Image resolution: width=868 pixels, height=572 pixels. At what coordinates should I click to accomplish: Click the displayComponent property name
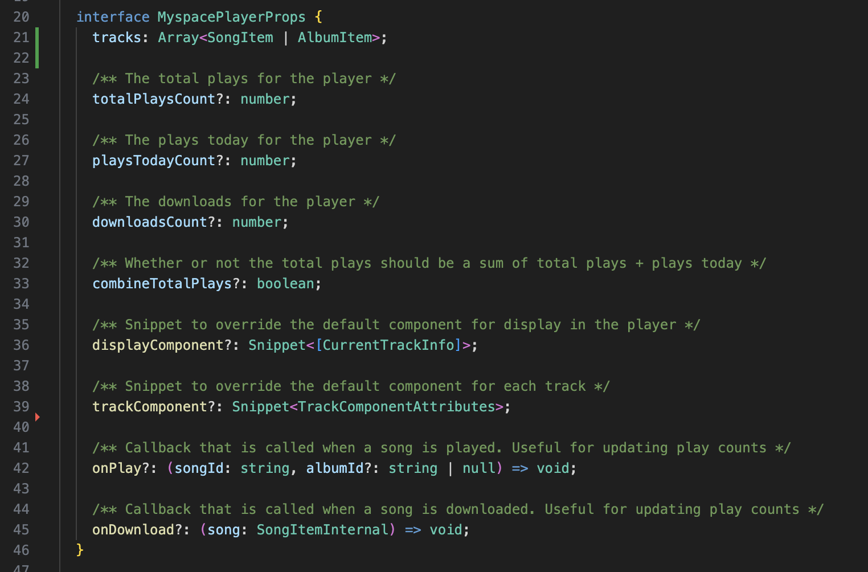(158, 345)
